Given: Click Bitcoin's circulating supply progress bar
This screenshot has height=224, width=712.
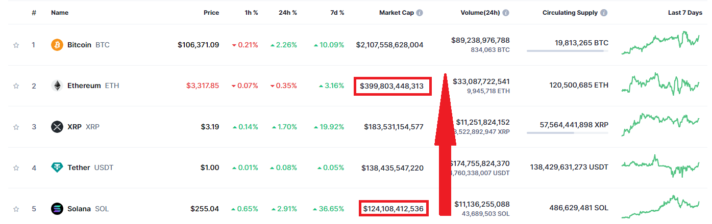Looking at the screenshot, I should tap(567, 51).
